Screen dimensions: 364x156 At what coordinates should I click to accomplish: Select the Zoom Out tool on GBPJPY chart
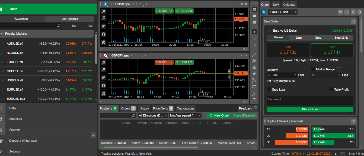click(104, 69)
